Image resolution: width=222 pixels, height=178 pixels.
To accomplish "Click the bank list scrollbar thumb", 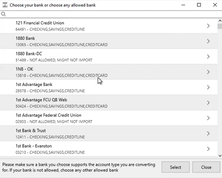I will click(x=220, y=26).
